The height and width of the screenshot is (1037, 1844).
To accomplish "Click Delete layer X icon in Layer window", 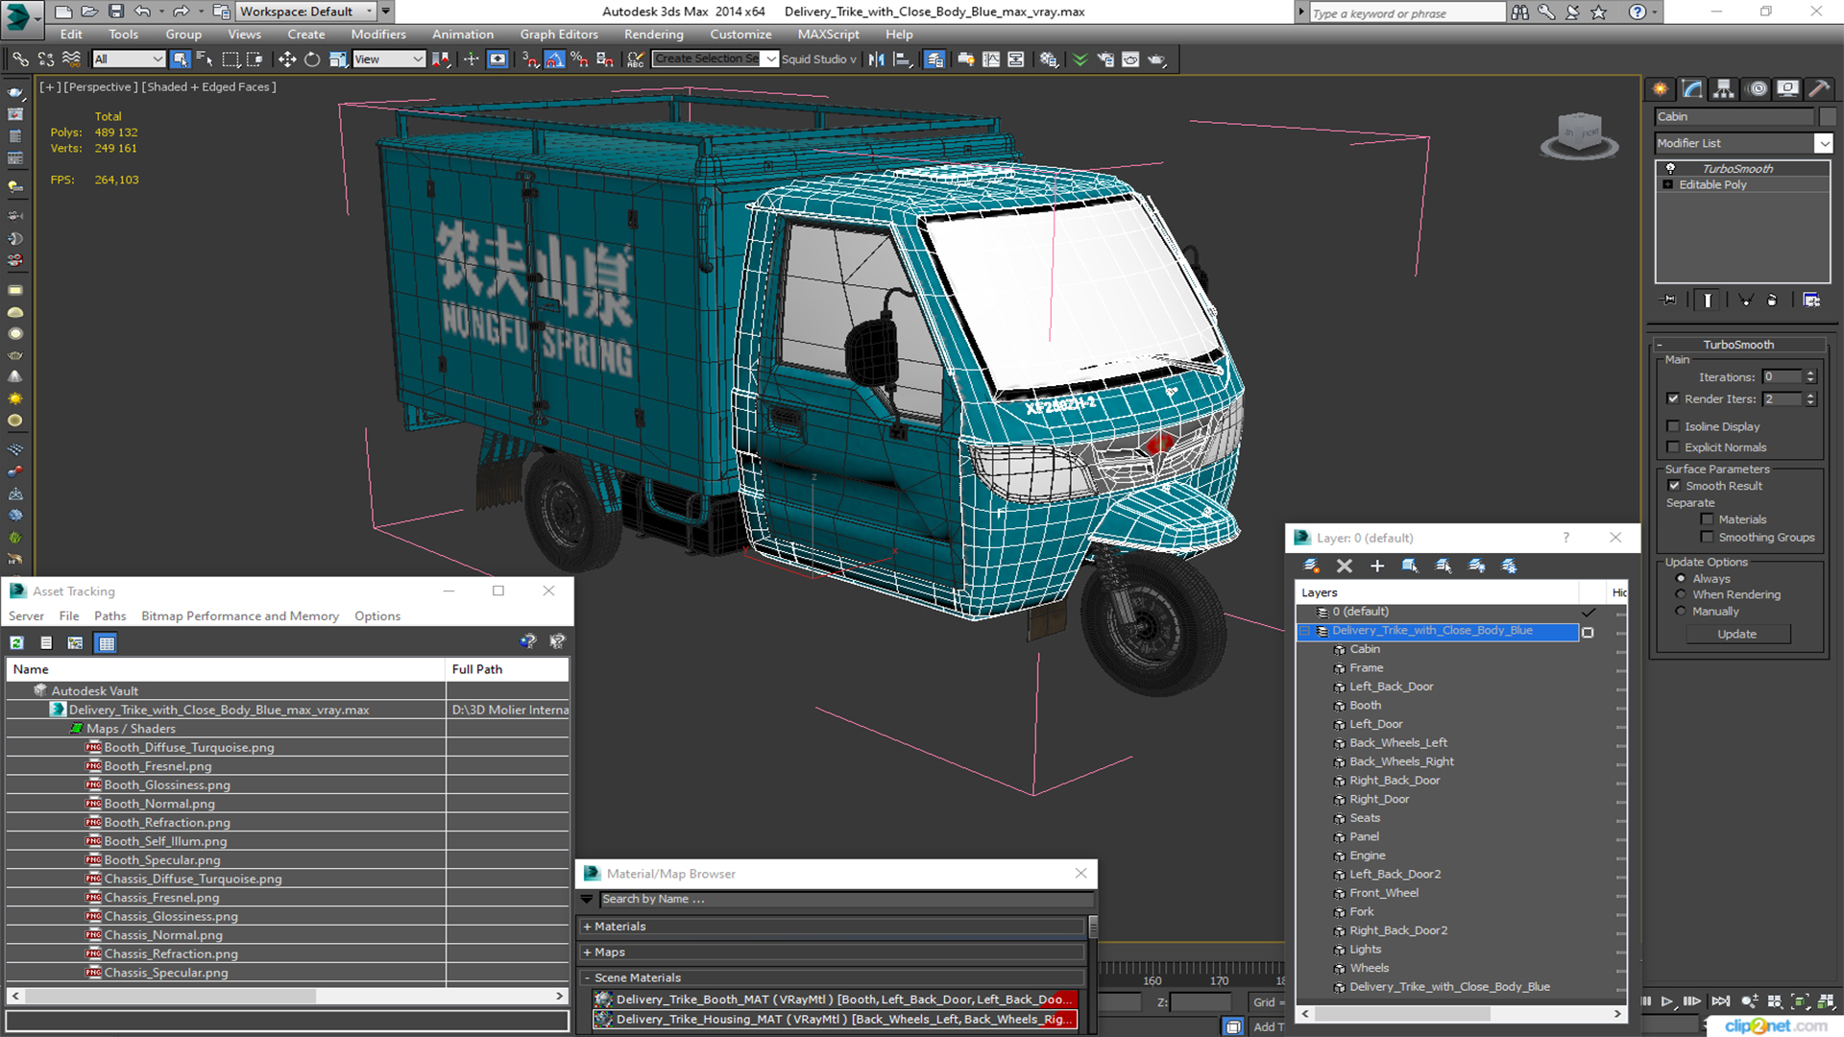I will [1345, 566].
